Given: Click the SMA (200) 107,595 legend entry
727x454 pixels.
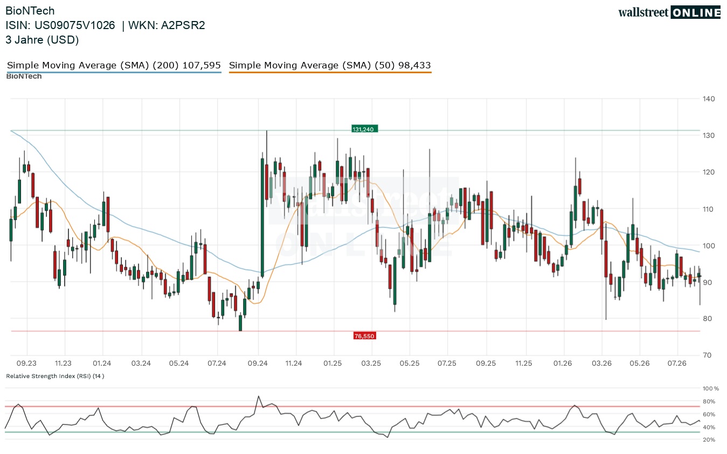Looking at the screenshot, I should pos(114,66).
